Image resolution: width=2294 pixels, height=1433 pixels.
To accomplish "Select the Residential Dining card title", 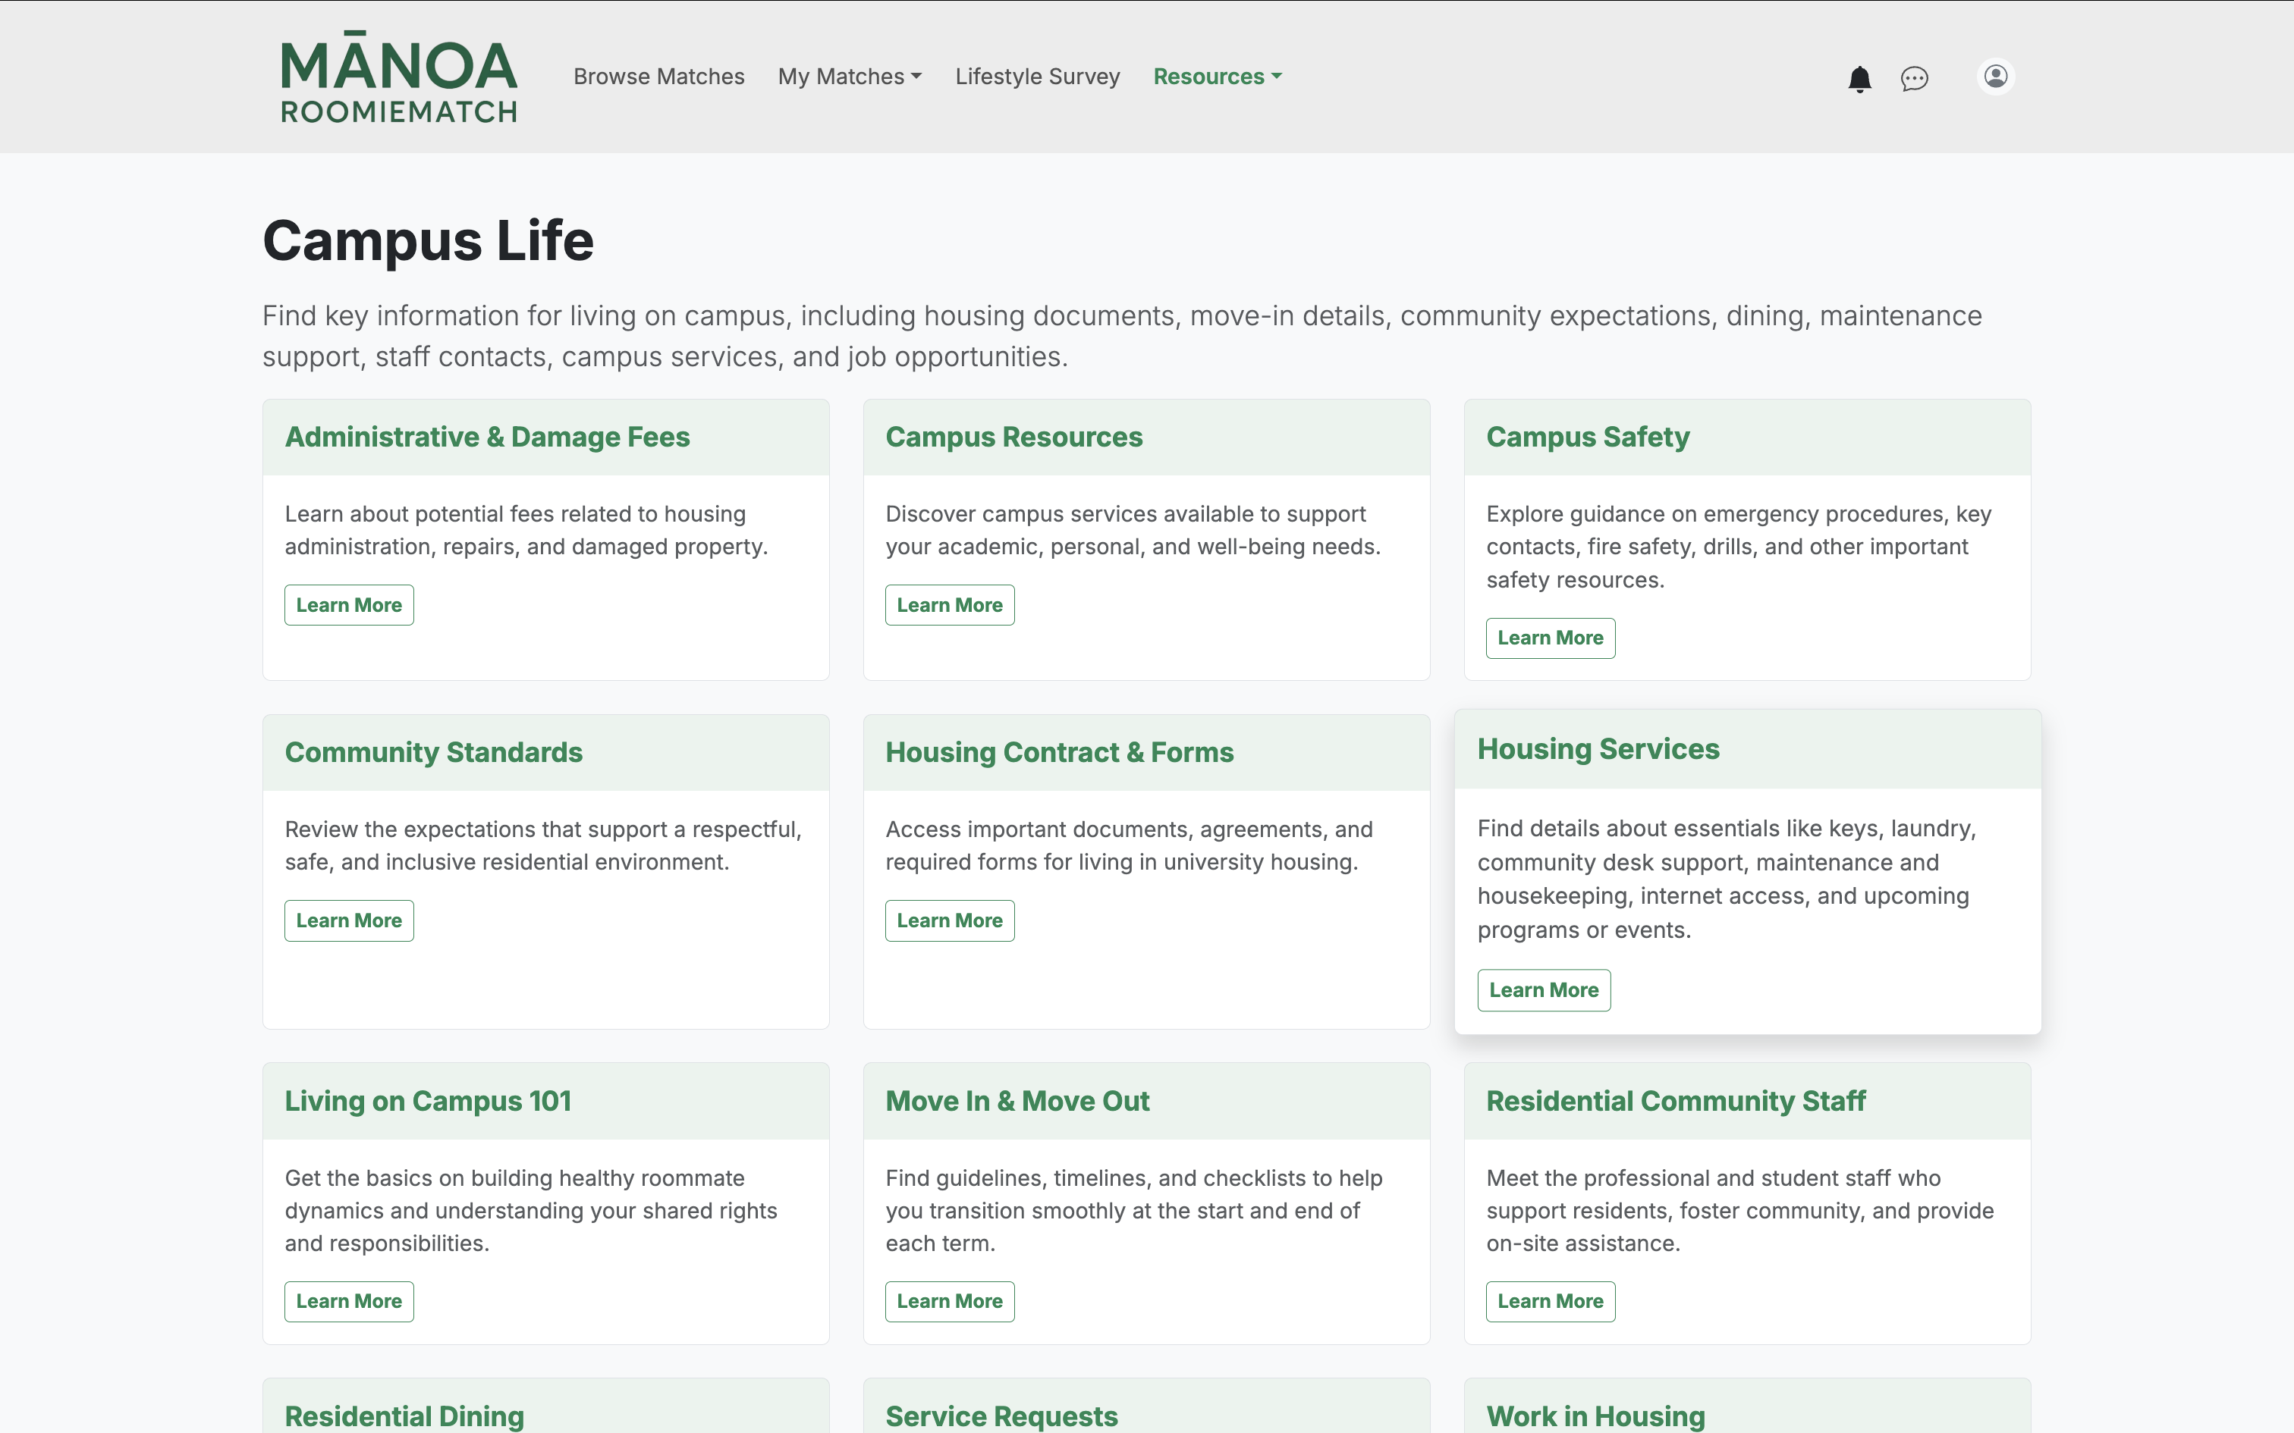I will [405, 1415].
